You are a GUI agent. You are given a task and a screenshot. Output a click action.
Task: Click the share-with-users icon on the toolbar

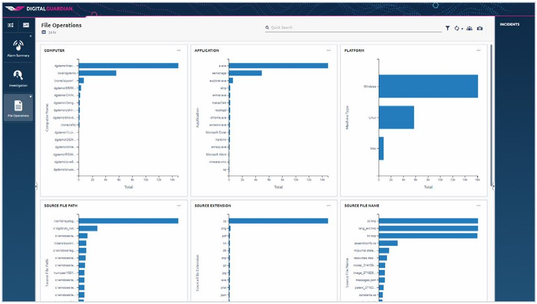click(x=470, y=29)
